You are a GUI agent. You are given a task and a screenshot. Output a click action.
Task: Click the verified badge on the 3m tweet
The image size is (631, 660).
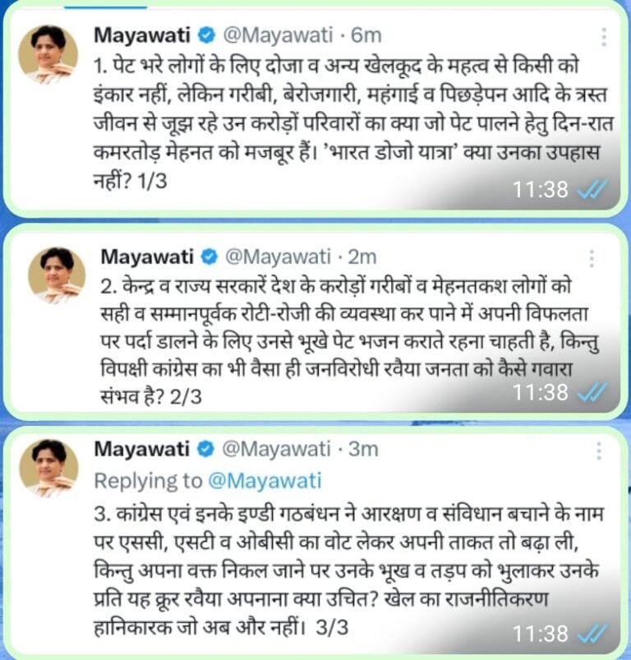pyautogui.click(x=206, y=450)
